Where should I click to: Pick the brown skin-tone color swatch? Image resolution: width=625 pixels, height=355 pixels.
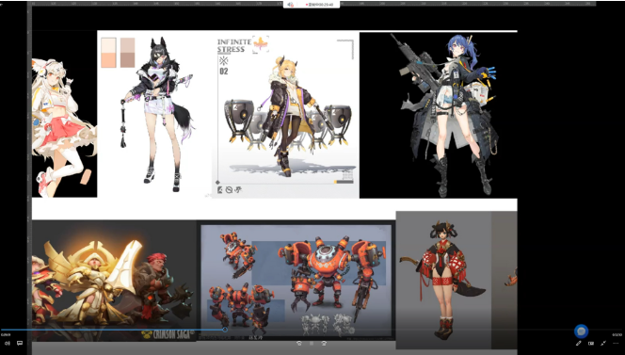click(x=128, y=60)
